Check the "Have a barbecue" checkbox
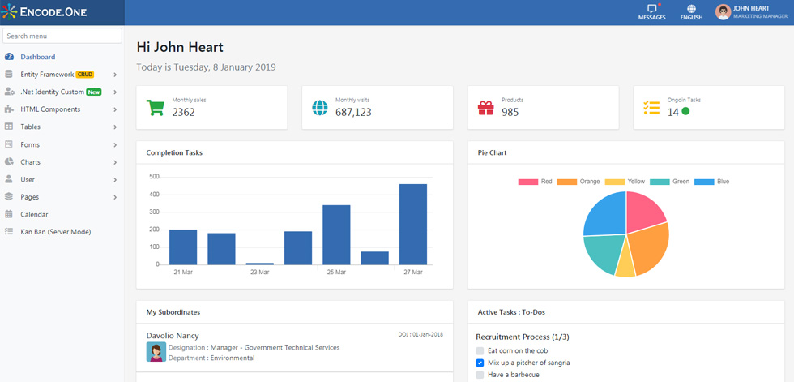The image size is (794, 382). tap(480, 375)
